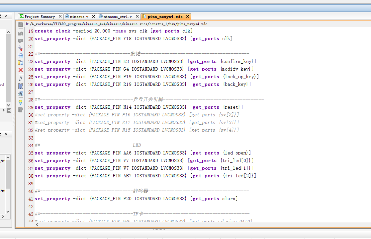Select the pins_nexys4.xdc tab

point(165,17)
